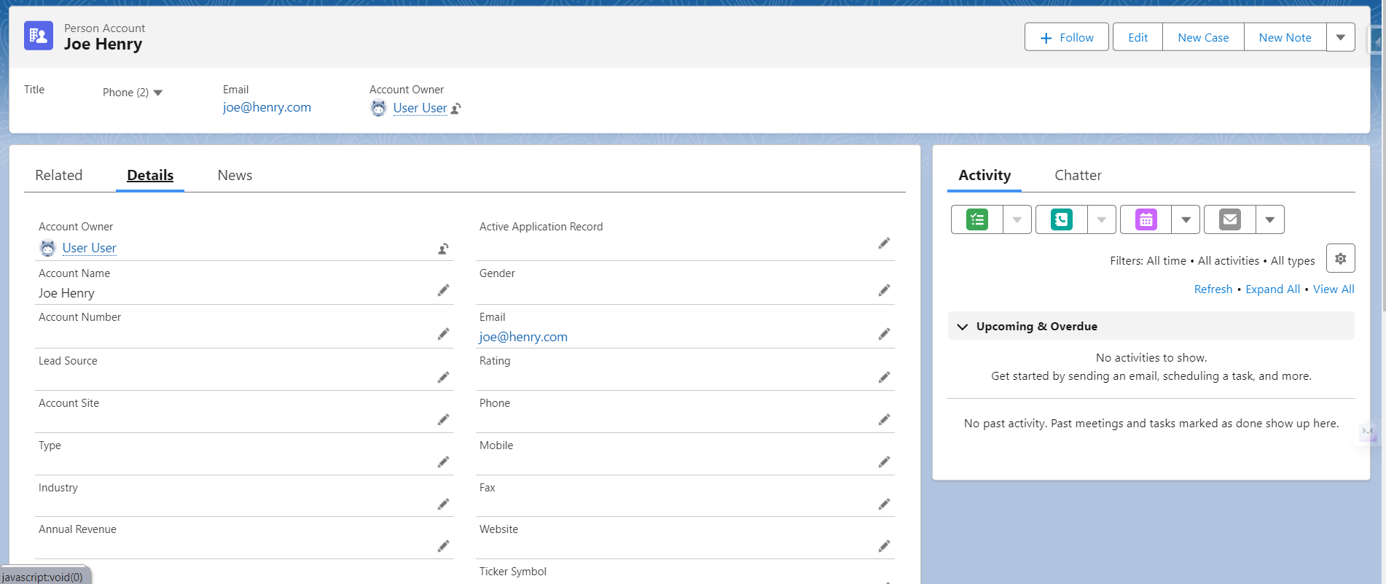Open joe@henry.com email link in header

pos(267,107)
